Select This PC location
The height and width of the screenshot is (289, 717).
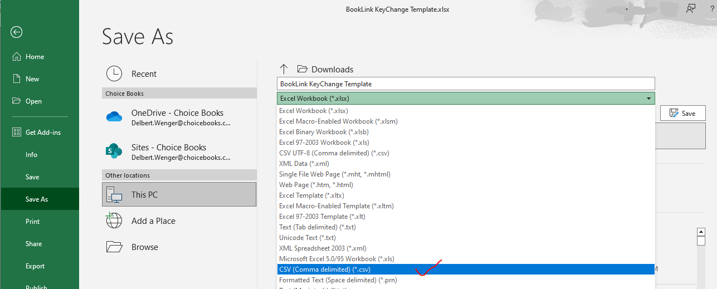point(179,194)
